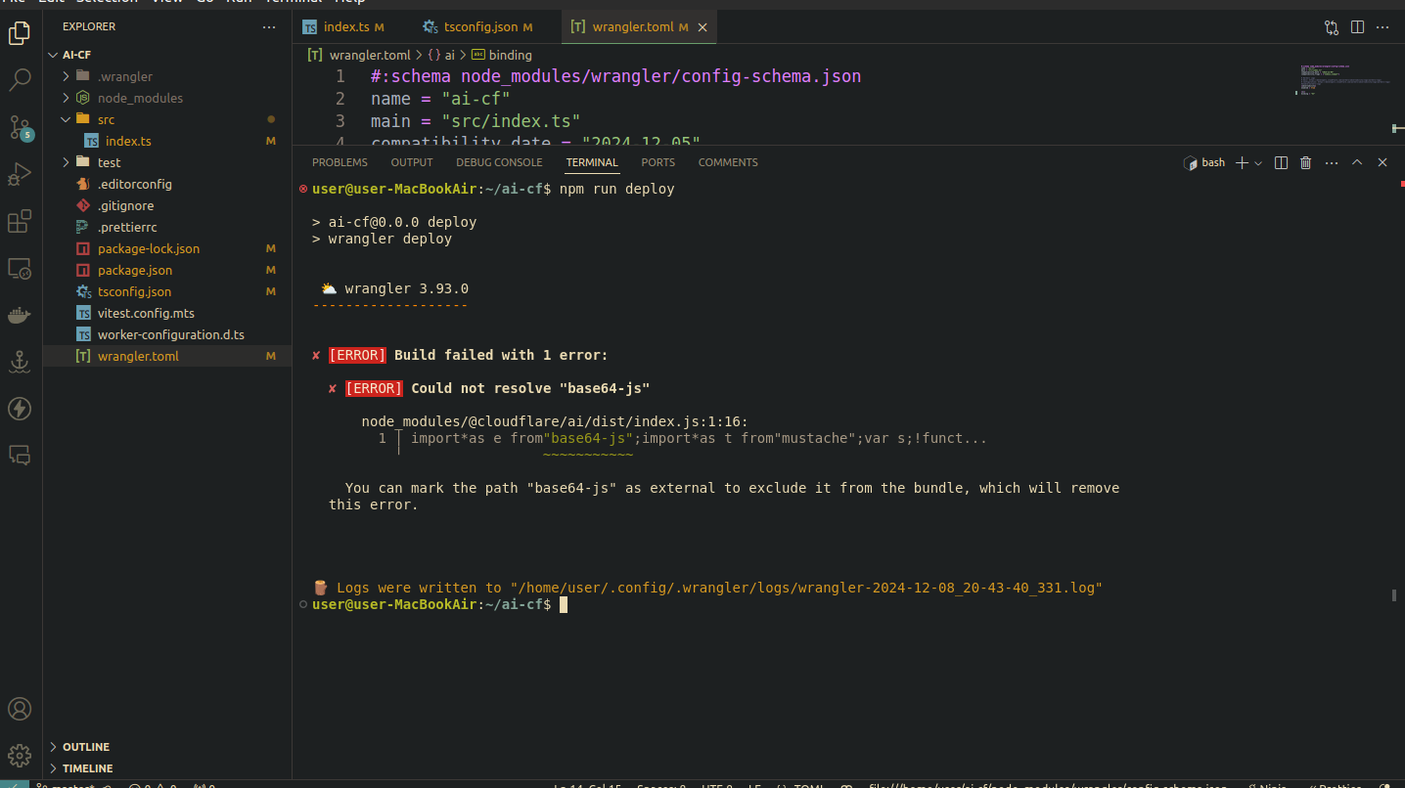The height and width of the screenshot is (788, 1405).
Task: Open the Extensions view icon
Action: 20,221
